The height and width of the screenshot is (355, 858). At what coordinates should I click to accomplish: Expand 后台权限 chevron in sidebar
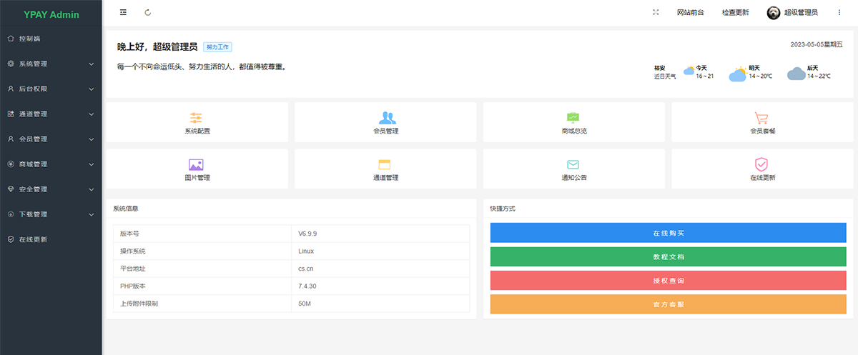[x=92, y=89]
